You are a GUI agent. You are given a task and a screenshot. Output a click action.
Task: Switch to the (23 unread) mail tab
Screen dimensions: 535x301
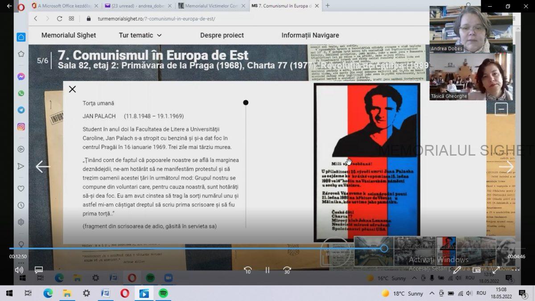(x=137, y=6)
